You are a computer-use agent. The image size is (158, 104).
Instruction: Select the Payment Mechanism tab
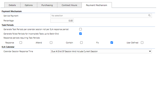click(97, 5)
